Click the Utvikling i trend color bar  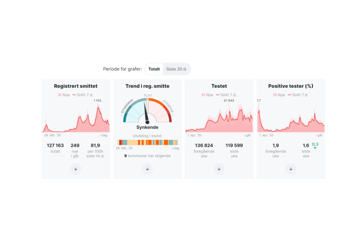tap(147, 142)
